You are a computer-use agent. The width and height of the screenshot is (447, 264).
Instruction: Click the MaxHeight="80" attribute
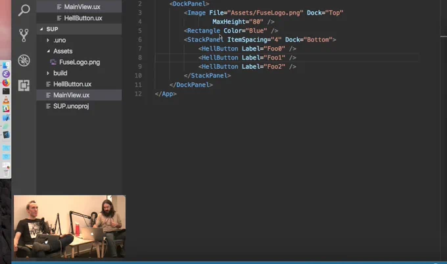point(238,22)
